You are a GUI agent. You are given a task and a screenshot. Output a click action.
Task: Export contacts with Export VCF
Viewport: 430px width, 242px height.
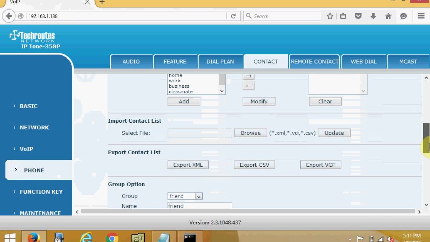coord(320,165)
